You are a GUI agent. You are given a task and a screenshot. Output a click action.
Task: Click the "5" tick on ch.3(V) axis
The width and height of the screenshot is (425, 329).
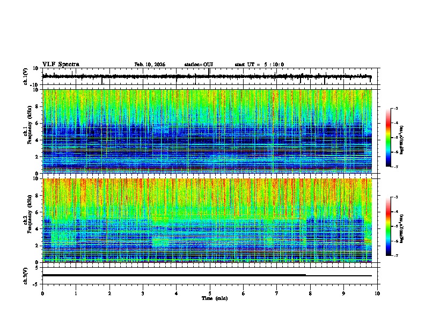(x=37, y=268)
